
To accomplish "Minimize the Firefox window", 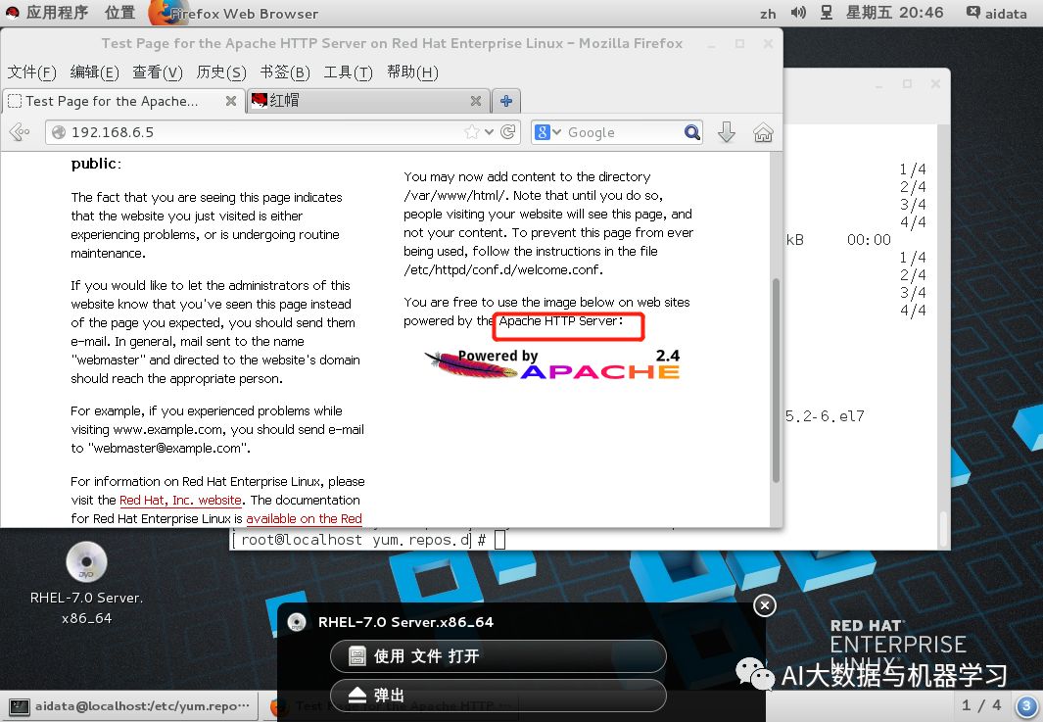I will (x=712, y=44).
